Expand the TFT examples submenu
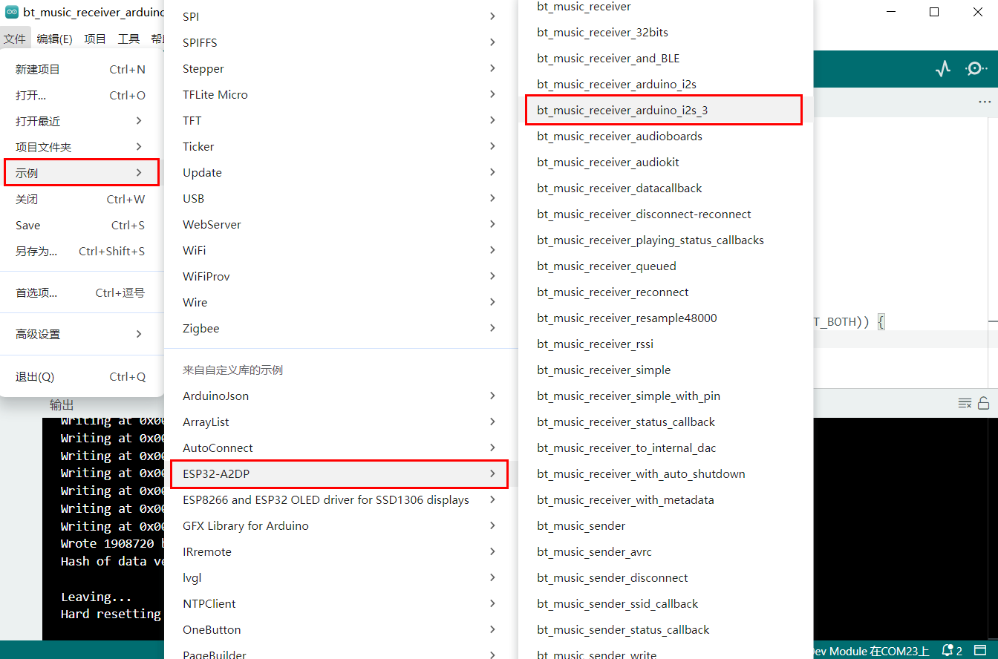The image size is (998, 659). pyautogui.click(x=340, y=120)
